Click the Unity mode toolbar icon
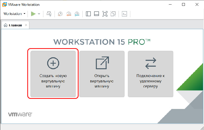 tap(113, 14)
